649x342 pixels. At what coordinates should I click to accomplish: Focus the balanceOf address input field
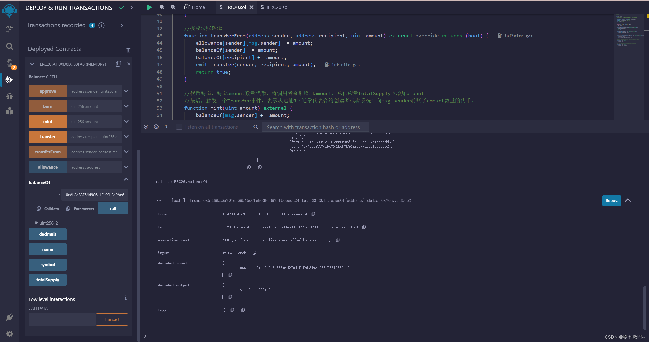point(95,195)
